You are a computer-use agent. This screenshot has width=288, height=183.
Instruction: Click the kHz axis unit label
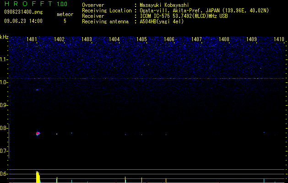coord(4,37)
